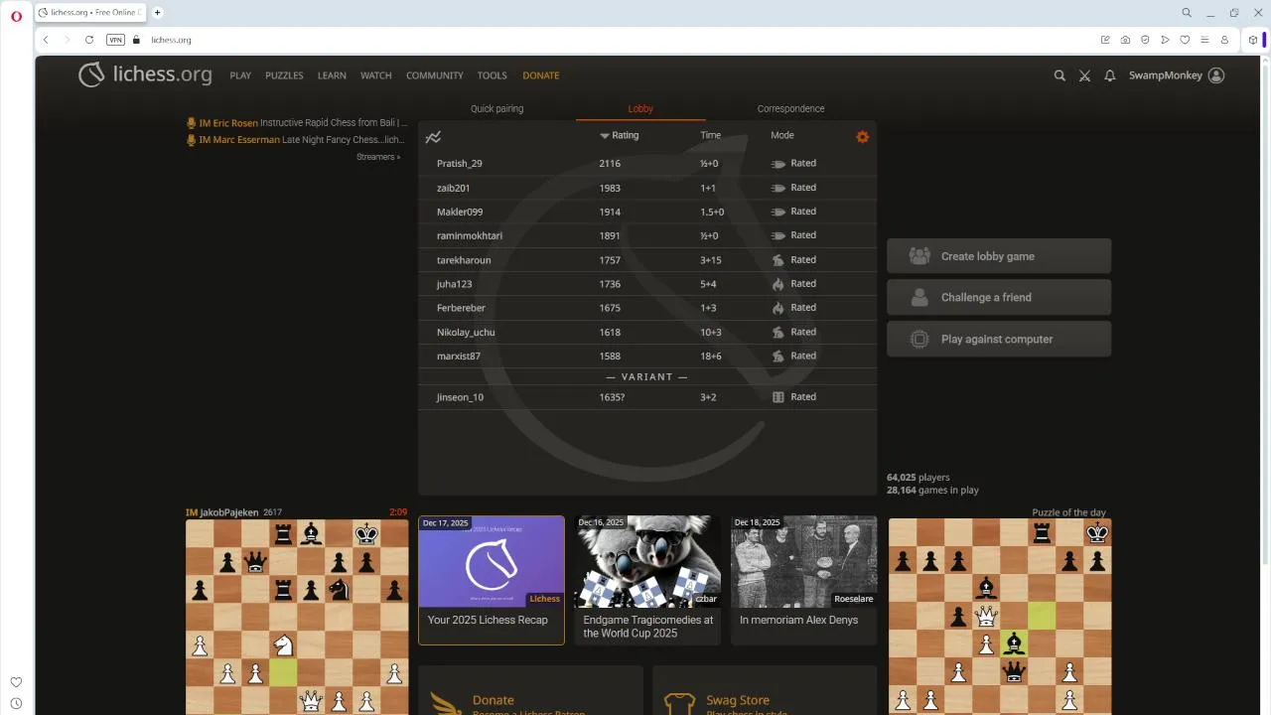Viewport: 1271px width, 715px height.
Task: Click Eric Rosen stream microphone icon
Action: [x=192, y=123]
